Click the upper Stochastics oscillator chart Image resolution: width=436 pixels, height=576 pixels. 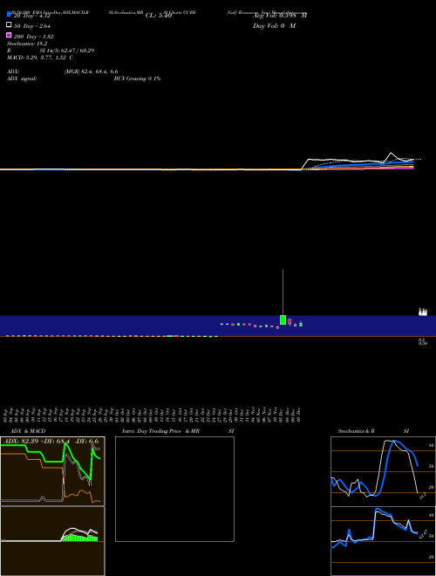pyautogui.click(x=383, y=471)
